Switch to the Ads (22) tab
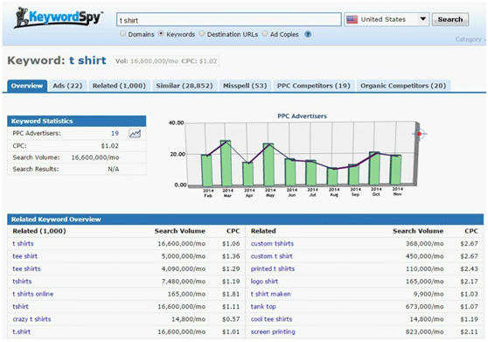 (x=67, y=86)
